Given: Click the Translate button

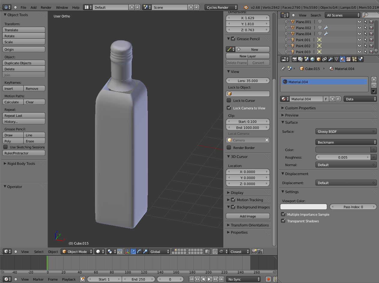Looking at the screenshot, I should coord(24,30).
